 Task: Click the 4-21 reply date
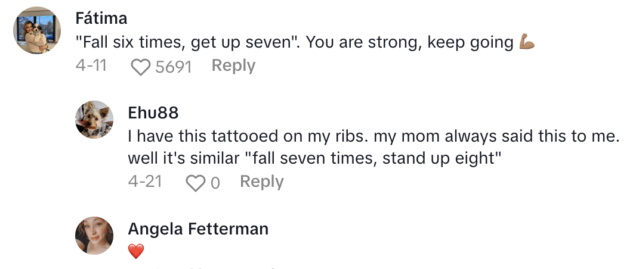click(x=145, y=182)
